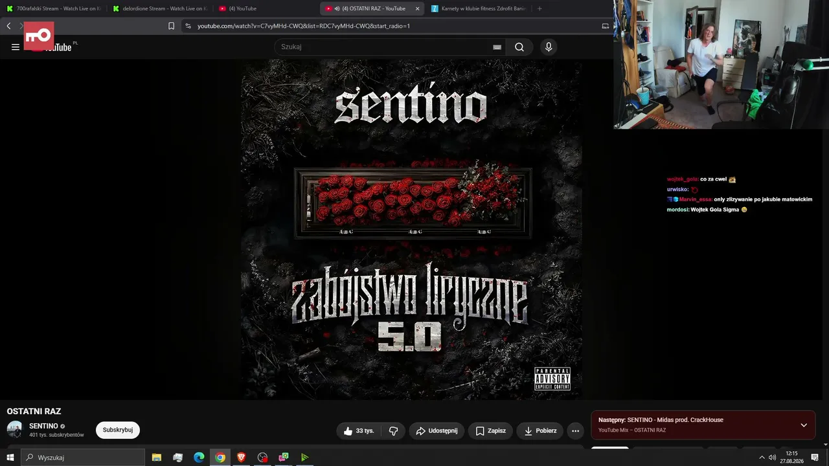829x466 pixels.
Task: Open the taskbar clock showing 12:15
Action: click(x=791, y=458)
